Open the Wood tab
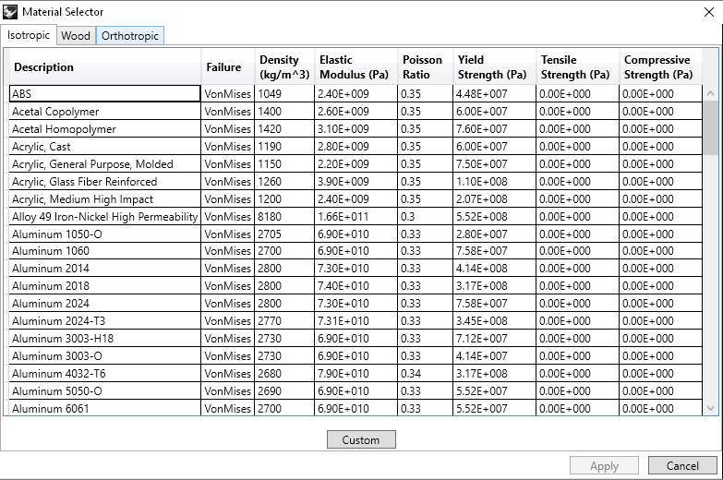This screenshot has width=723, height=480. 76,35
